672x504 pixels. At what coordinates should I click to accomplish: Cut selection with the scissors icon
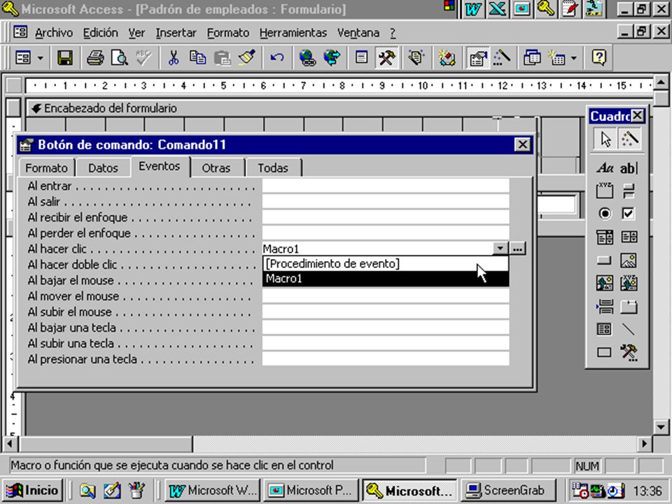point(174,58)
